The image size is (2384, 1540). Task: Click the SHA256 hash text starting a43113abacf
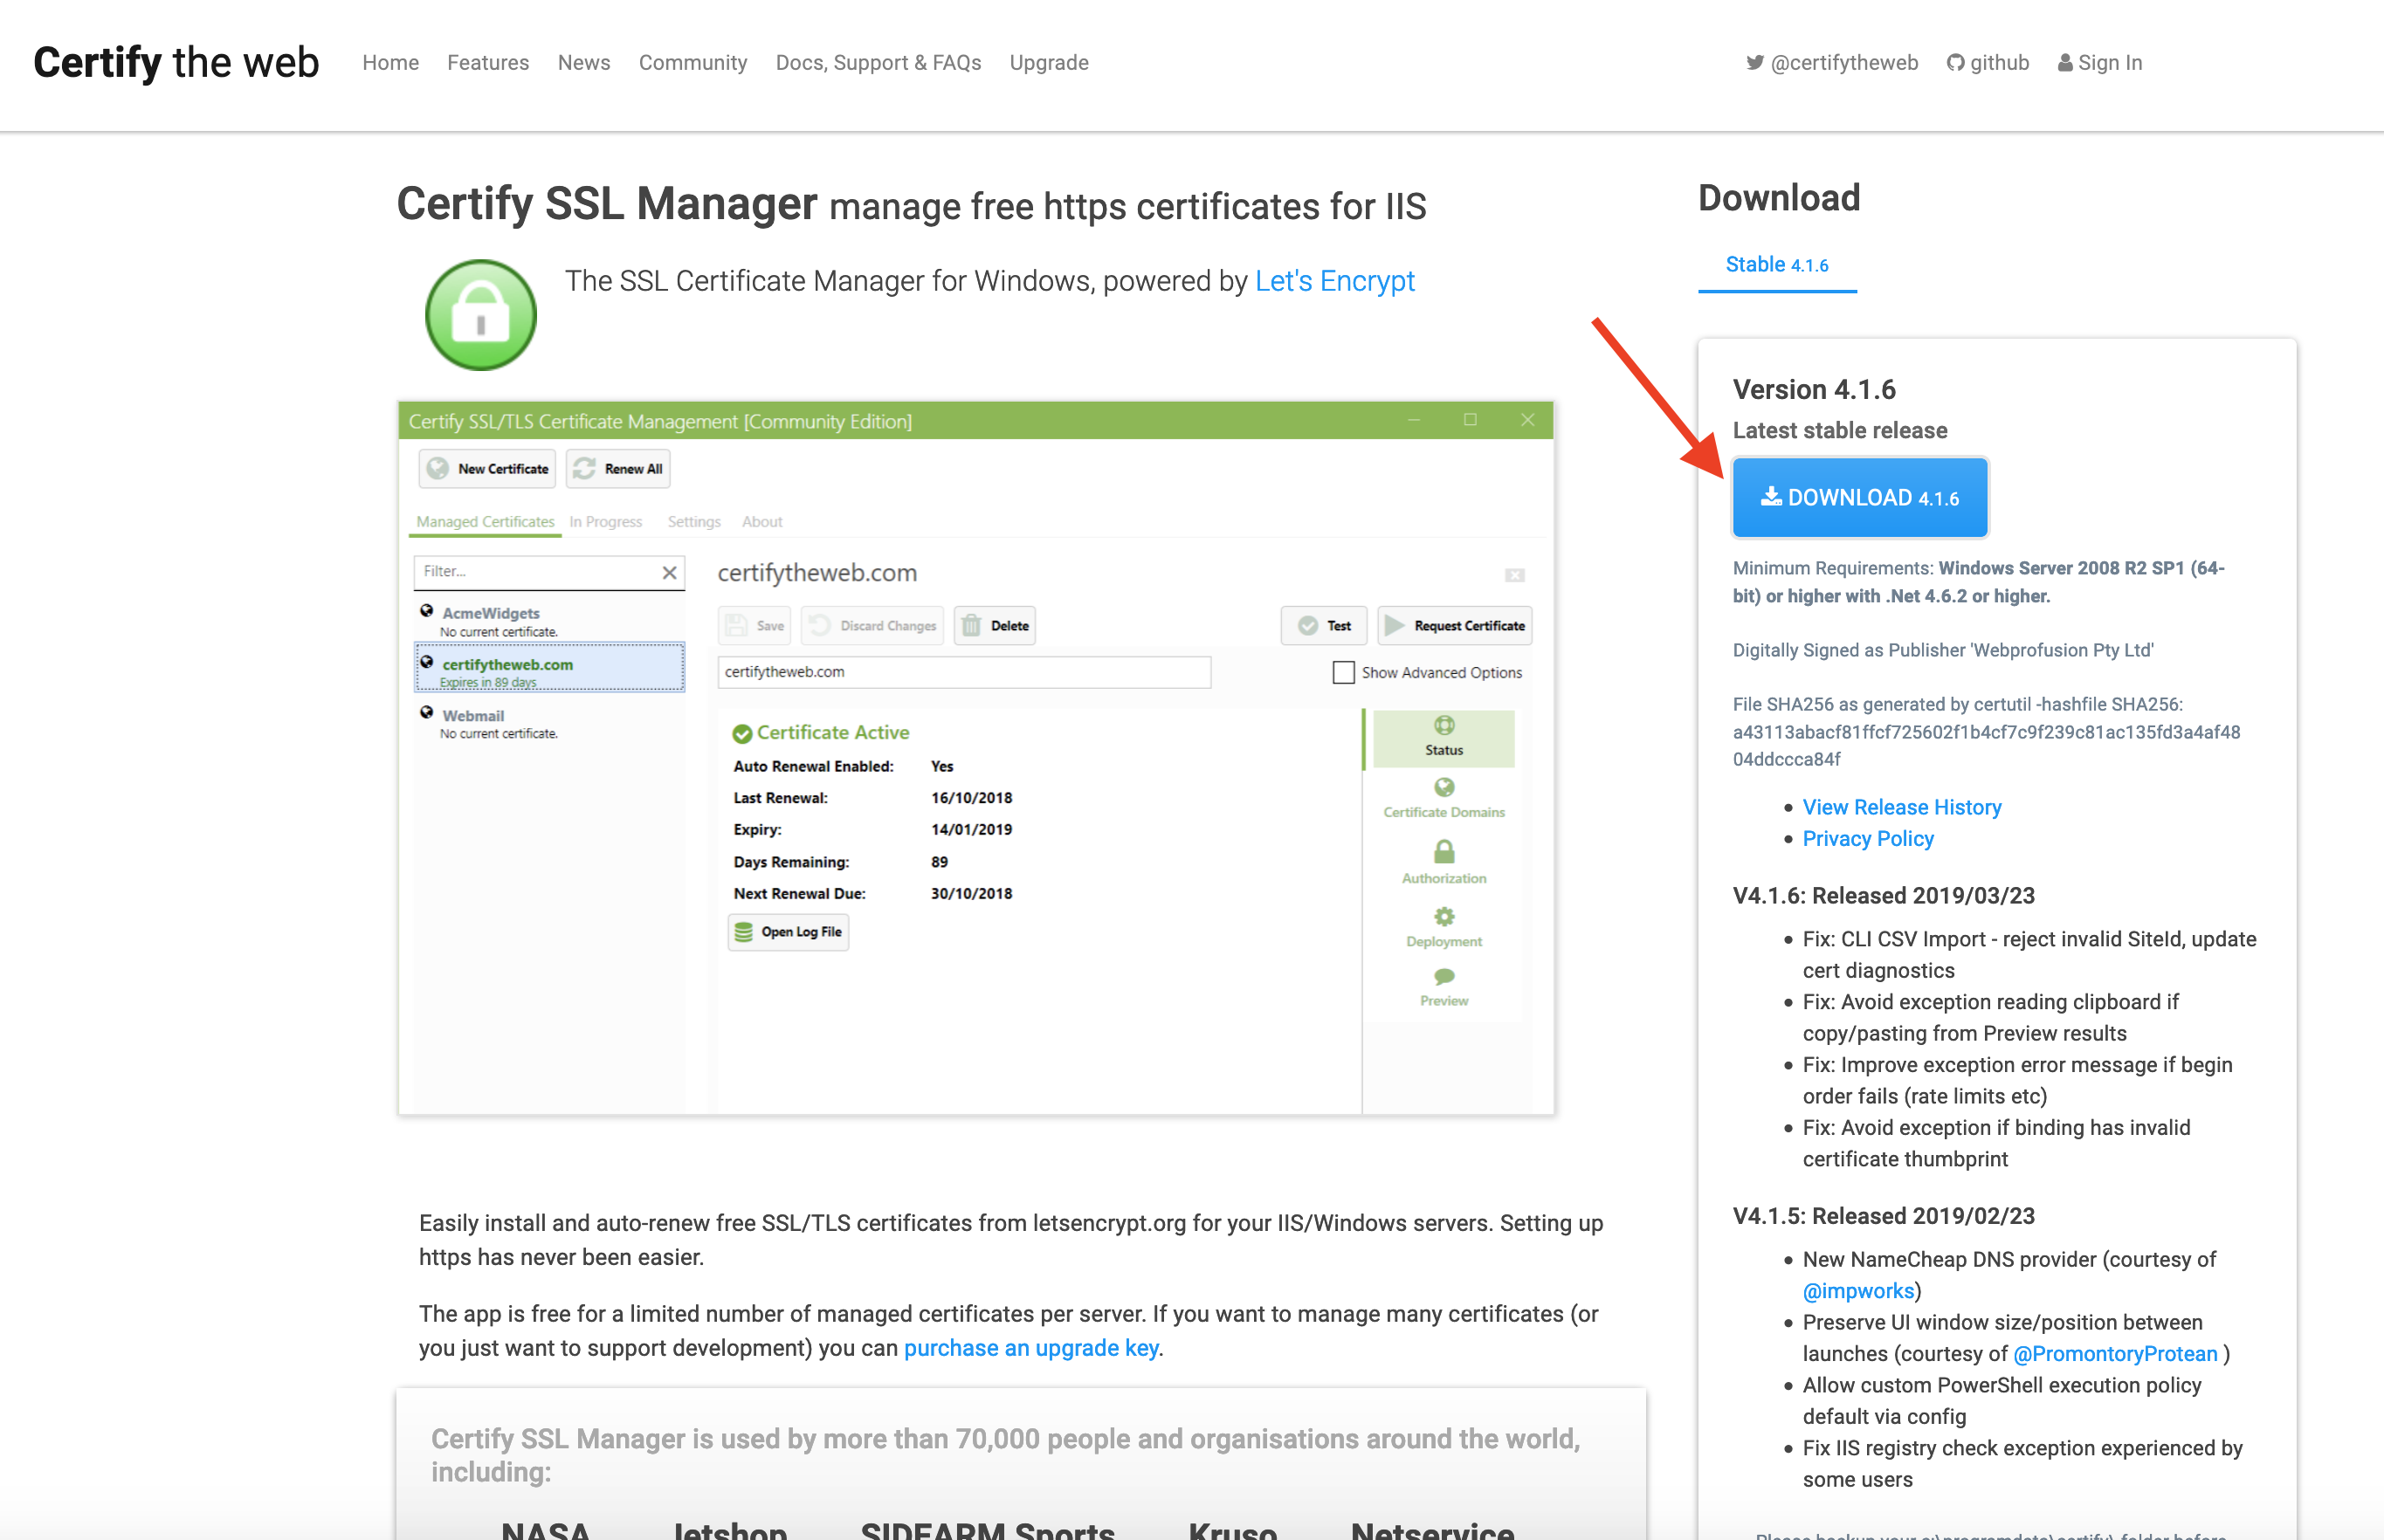(1986, 745)
